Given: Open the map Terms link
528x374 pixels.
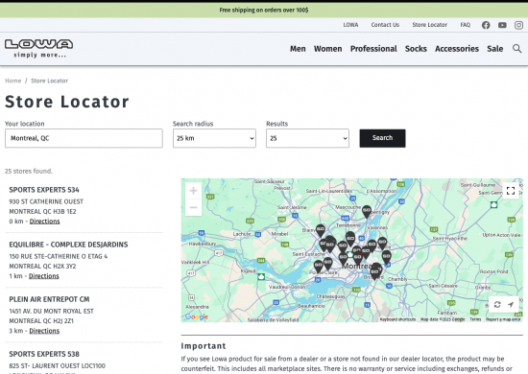Looking at the screenshot, I should pyautogui.click(x=475, y=319).
